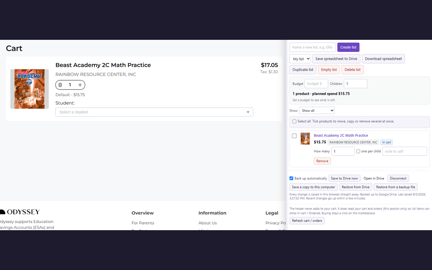
Task: Open Beast Academy 2C Math Practice list link
Action: (341, 135)
